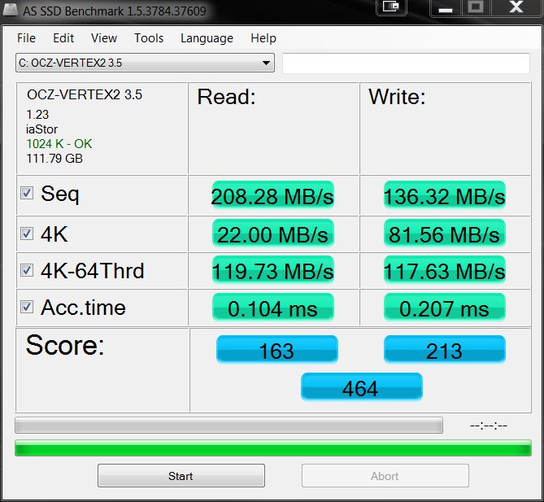Click the firmware version 1.23 text
544x502 pixels.
click(37, 115)
